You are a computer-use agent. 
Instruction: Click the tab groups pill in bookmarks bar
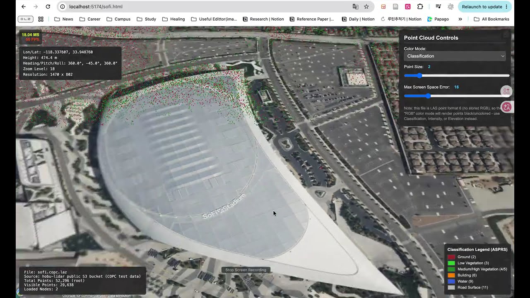coord(26,19)
